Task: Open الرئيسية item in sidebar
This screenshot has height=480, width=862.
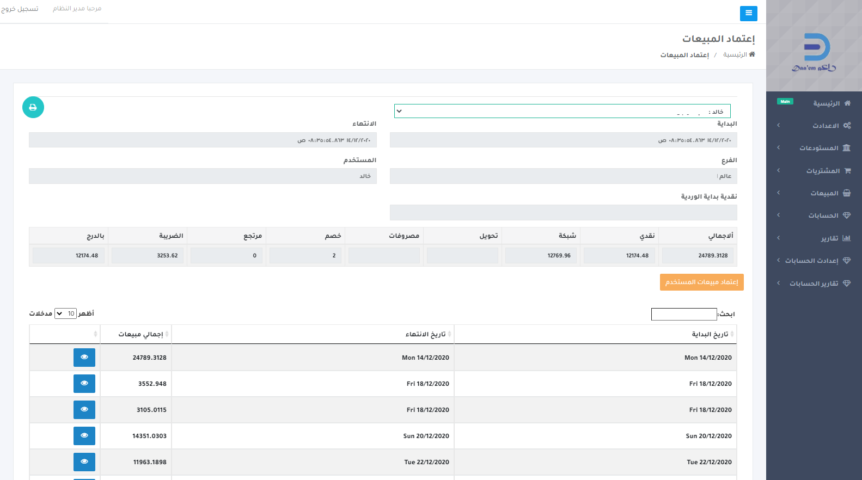Action: click(826, 103)
